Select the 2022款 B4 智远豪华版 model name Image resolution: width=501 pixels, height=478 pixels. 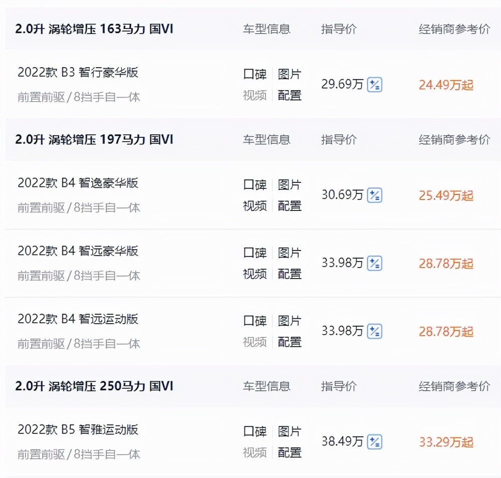click(78, 251)
